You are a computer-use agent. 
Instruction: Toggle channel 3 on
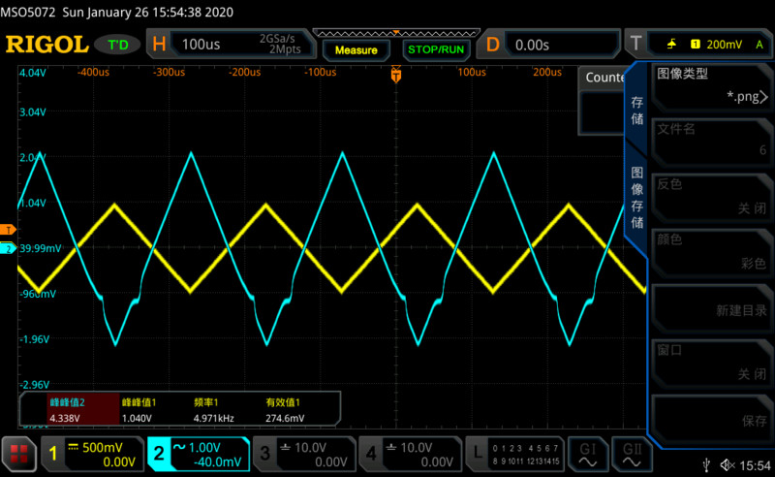point(303,453)
